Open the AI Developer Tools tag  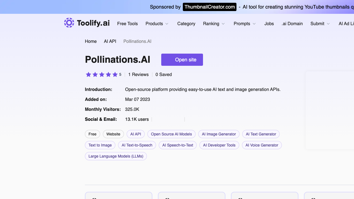[219, 145]
